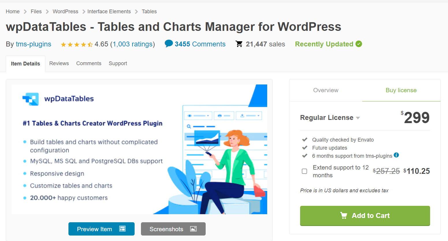448x241 pixels.
Task: Enable Extend support to 12 months checkbox
Action: point(304,171)
